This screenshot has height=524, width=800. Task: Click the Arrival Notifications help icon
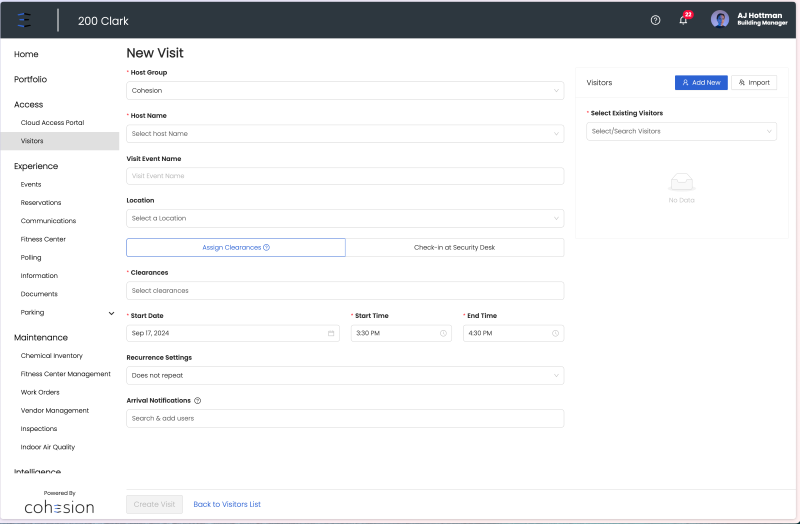197,400
